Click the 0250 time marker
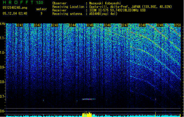The image size is (184, 117). [x=177, y=25]
